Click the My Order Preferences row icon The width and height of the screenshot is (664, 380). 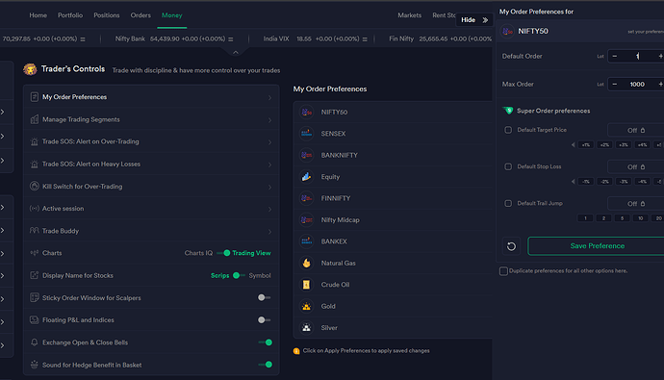[35, 97]
